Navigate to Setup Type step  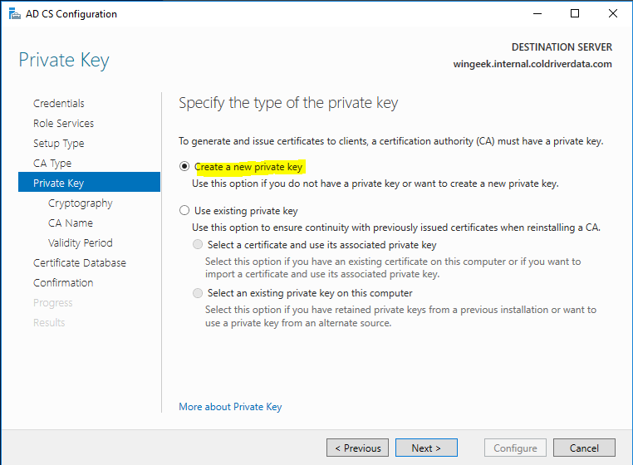click(58, 144)
